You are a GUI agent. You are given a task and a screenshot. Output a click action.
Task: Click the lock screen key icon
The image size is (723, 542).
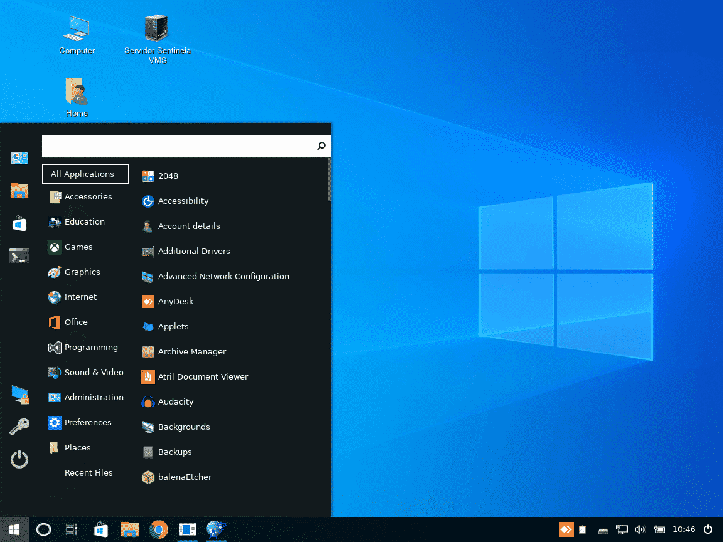[x=19, y=426]
